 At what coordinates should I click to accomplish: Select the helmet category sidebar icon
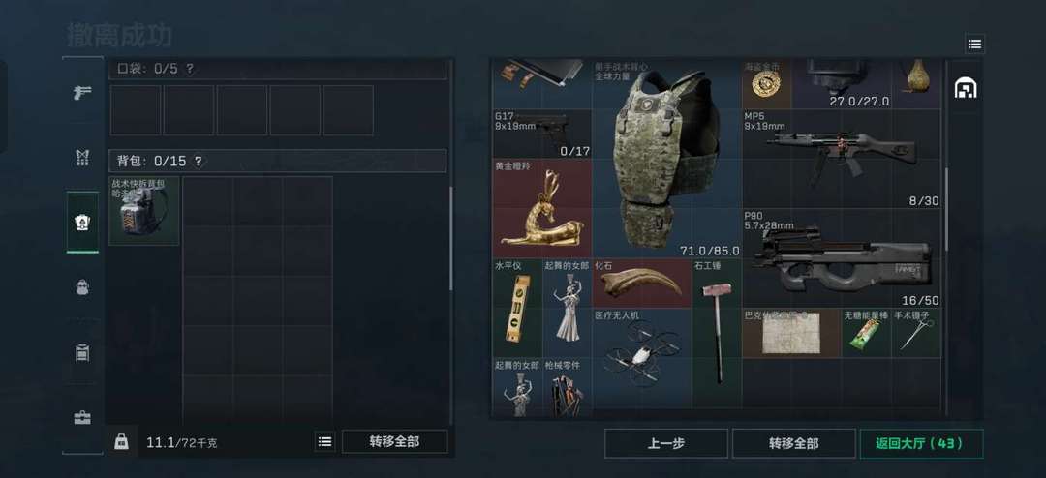tap(82, 287)
